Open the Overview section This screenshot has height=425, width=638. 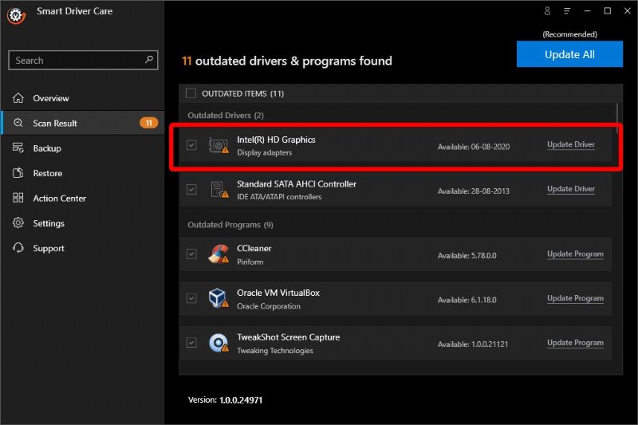pyautogui.click(x=83, y=98)
